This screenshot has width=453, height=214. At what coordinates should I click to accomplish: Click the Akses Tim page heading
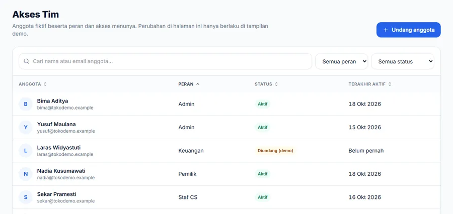pos(36,15)
